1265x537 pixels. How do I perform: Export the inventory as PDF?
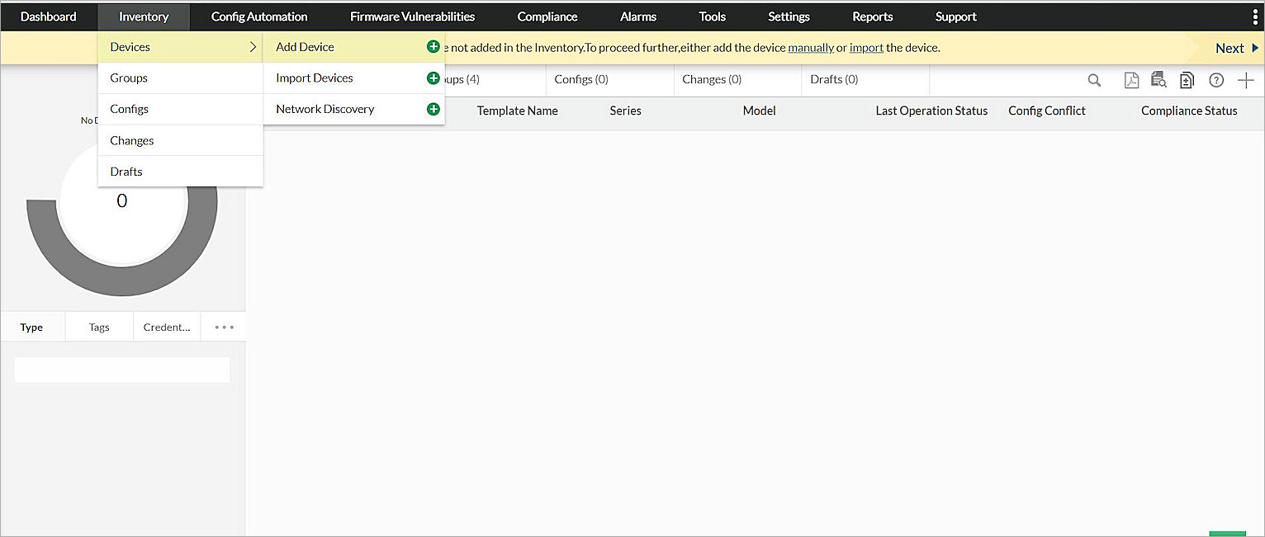click(1131, 80)
